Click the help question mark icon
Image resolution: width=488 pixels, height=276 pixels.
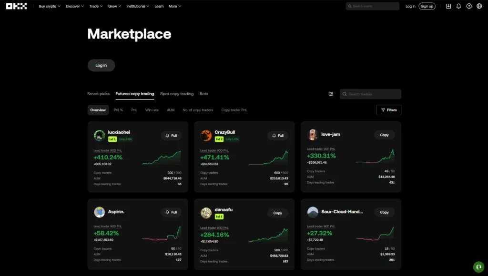point(469,6)
